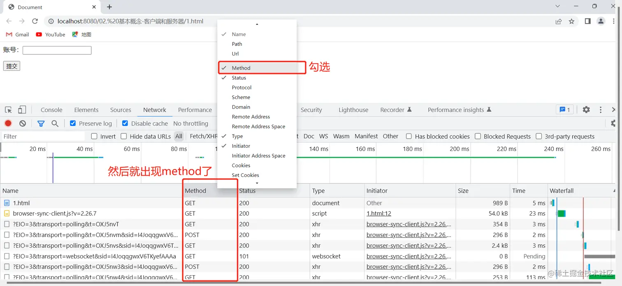Stop recording network log red button
This screenshot has height=286, width=622.
click(x=8, y=123)
